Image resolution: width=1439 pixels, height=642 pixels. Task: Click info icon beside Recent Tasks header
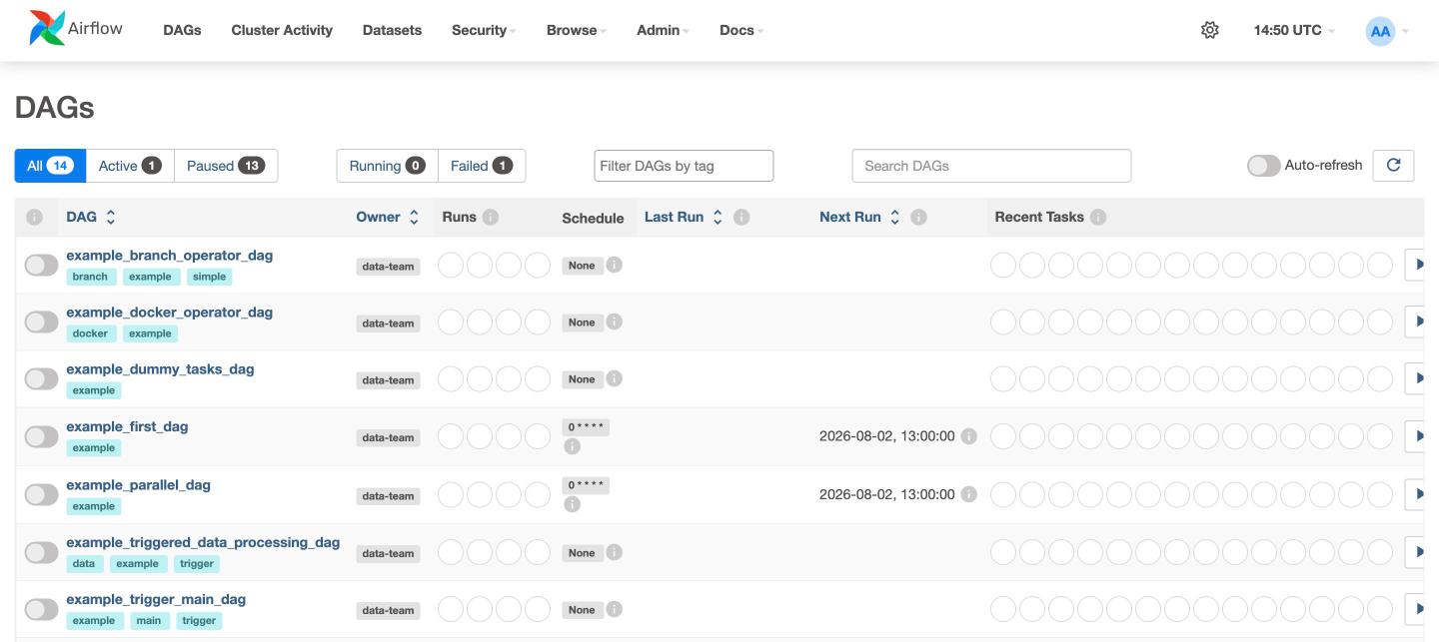pos(1098,217)
